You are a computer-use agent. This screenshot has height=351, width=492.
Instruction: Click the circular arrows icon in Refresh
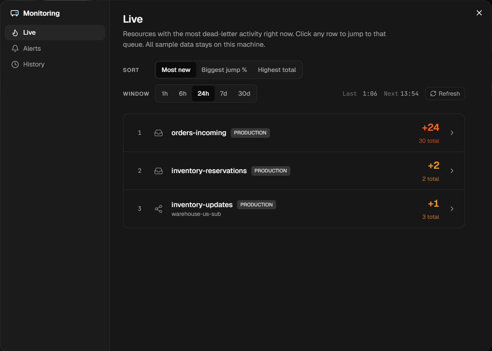(x=433, y=94)
